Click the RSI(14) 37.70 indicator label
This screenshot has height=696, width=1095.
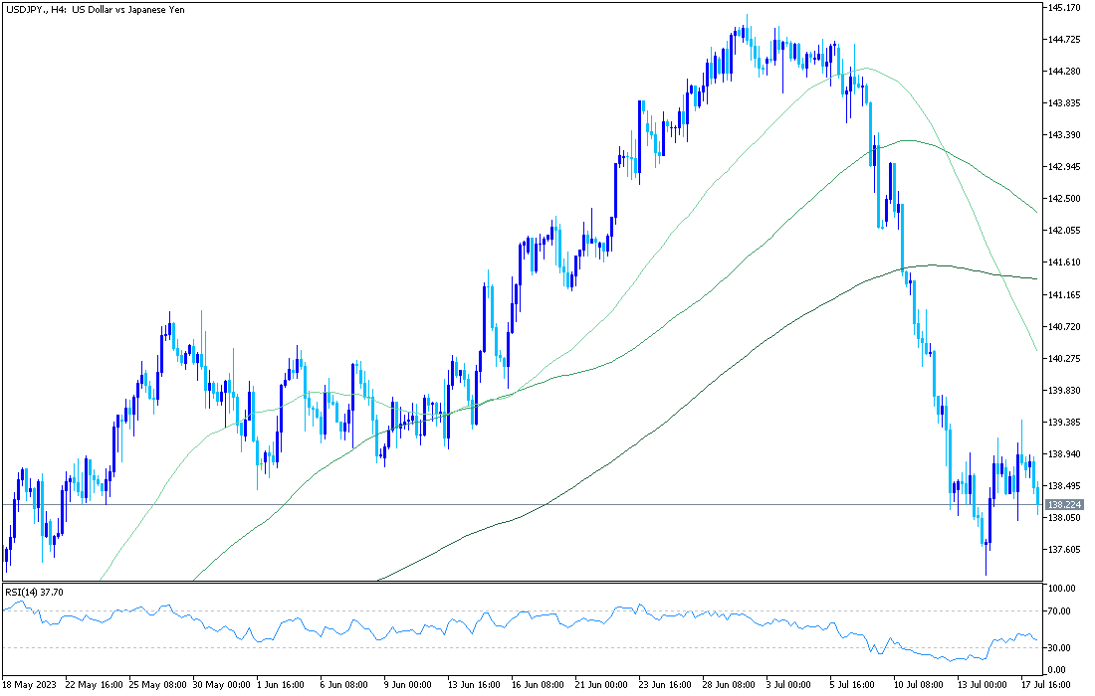point(34,592)
